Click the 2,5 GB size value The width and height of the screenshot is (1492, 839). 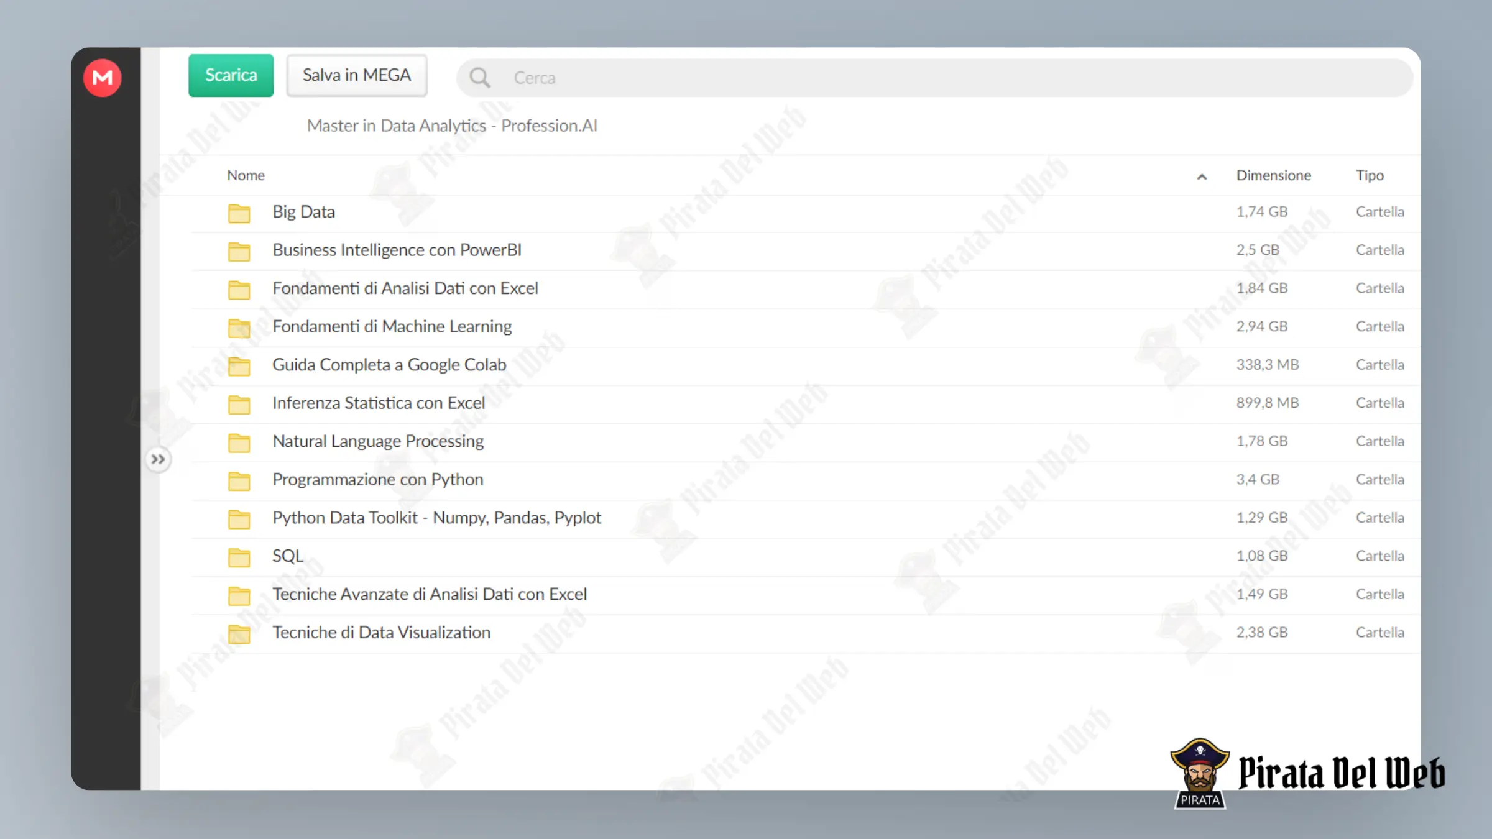[x=1258, y=250]
